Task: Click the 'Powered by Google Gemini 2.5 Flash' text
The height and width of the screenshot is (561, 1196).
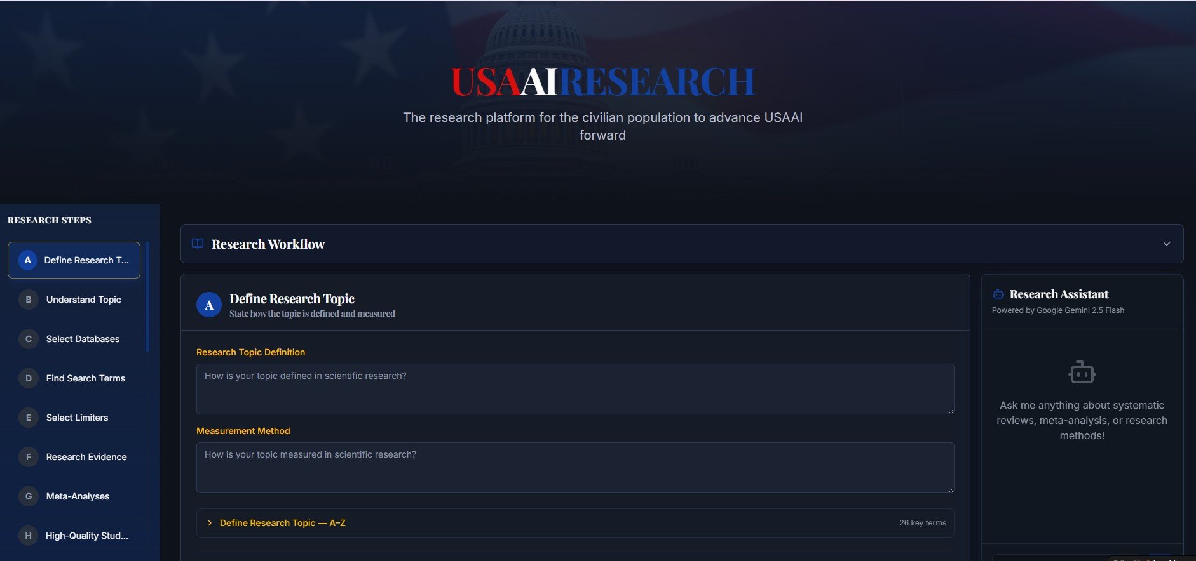Action: 1057,310
